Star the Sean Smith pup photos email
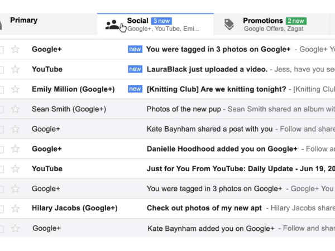 (x=15, y=109)
